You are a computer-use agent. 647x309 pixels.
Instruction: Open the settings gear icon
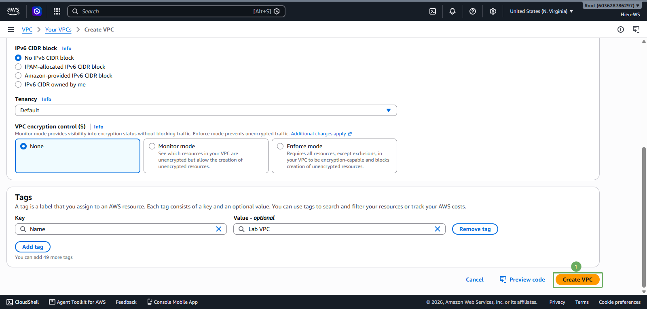(493, 11)
